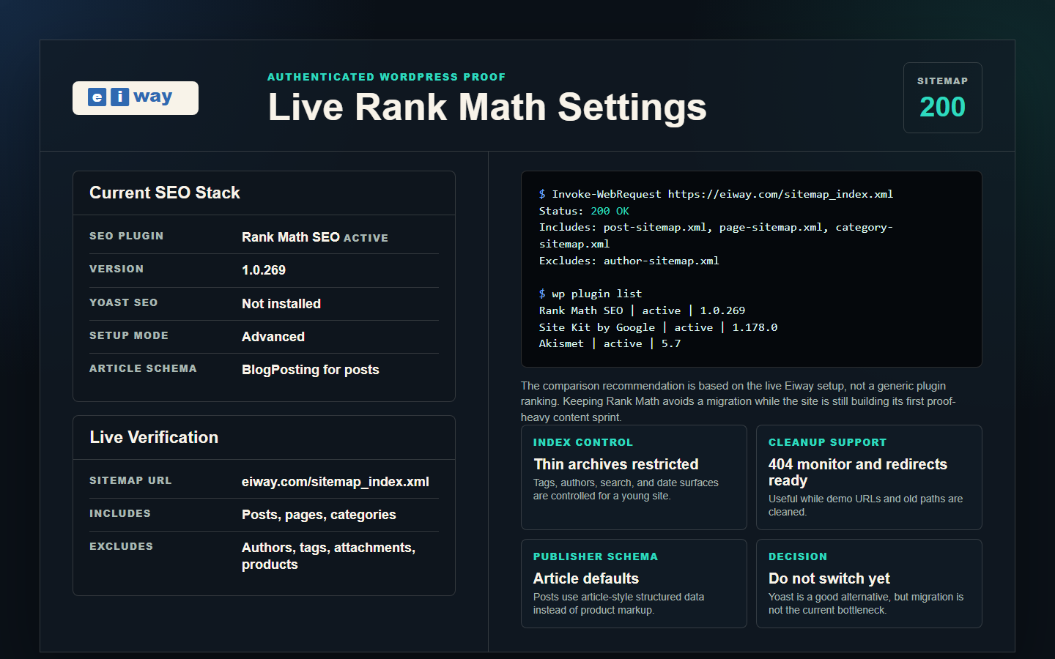Click the 'SEO PLUGIN' row label
The height and width of the screenshot is (659, 1055).
127,236
